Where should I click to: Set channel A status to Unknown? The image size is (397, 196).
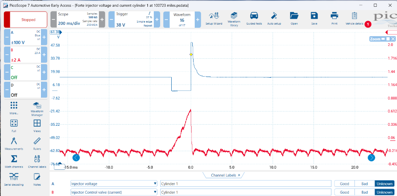coord(384,184)
